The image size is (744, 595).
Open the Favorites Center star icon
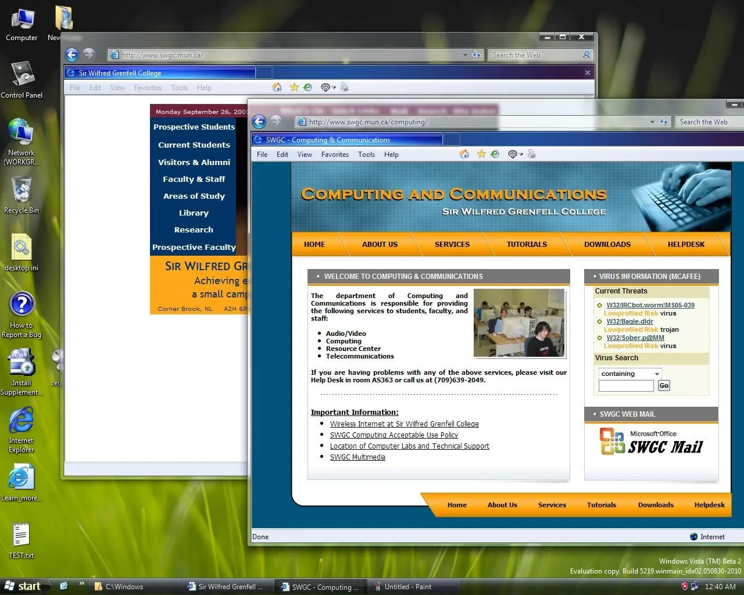click(x=482, y=154)
